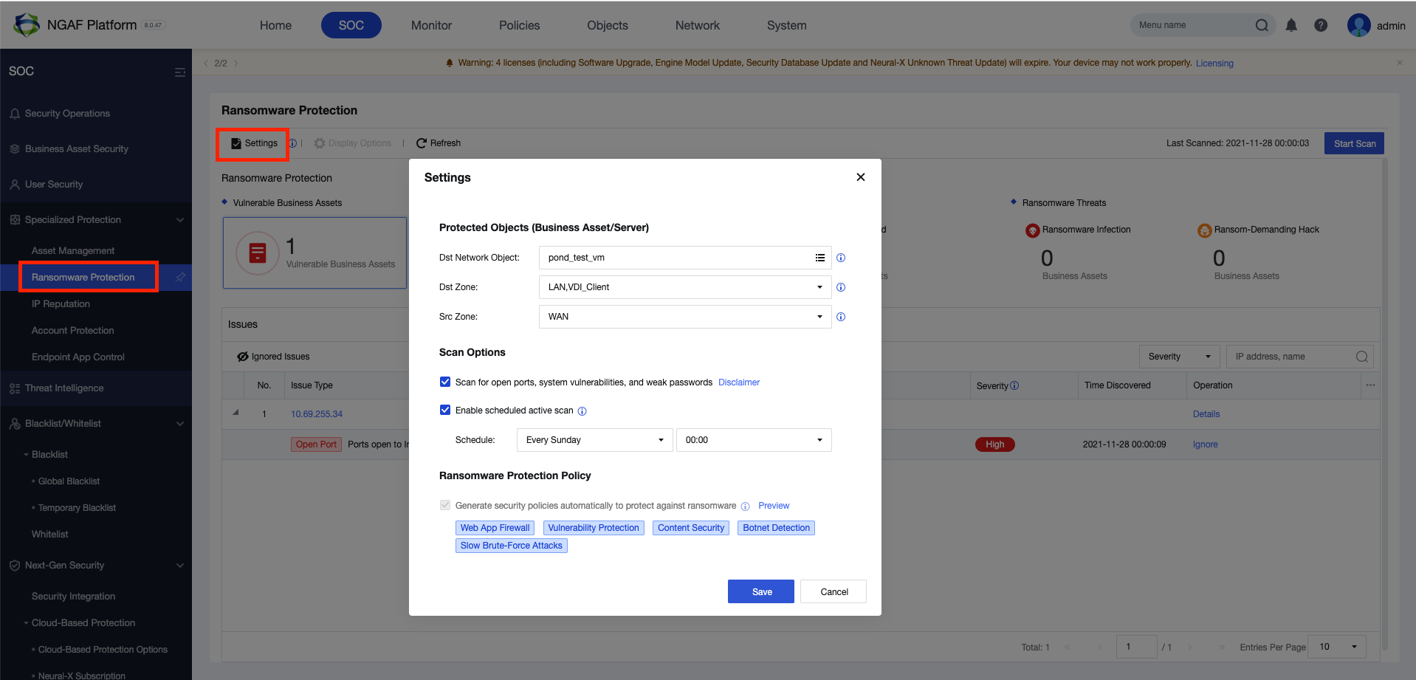Click the Web App Firewall policy tag
Screen dimensions: 1416x680
click(x=495, y=528)
